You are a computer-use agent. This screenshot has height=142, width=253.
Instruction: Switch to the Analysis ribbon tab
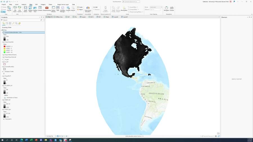pos(24,4)
